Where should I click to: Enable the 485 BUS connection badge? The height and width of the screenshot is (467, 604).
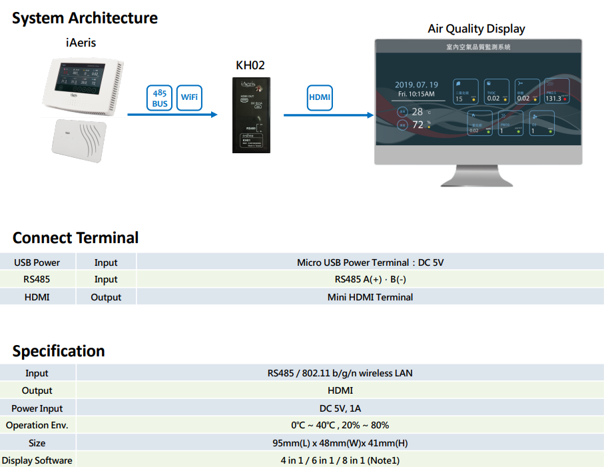(x=159, y=98)
